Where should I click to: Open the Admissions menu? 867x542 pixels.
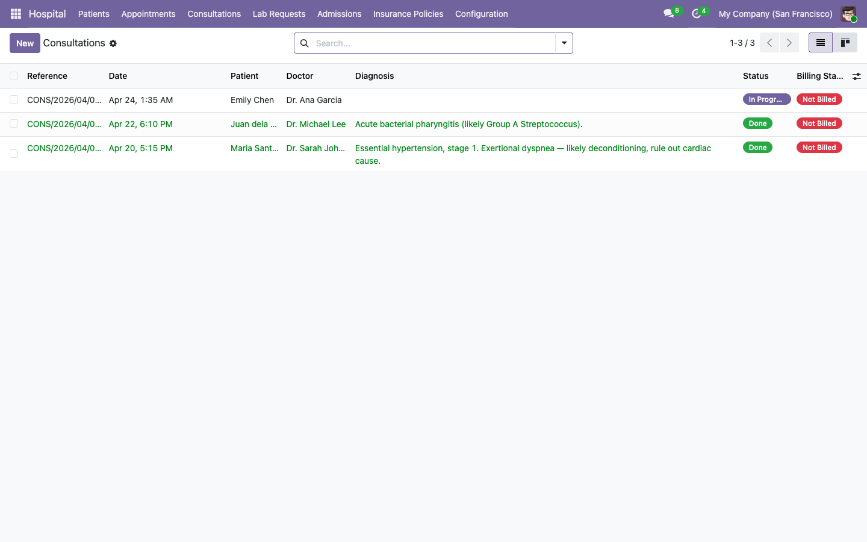340,13
